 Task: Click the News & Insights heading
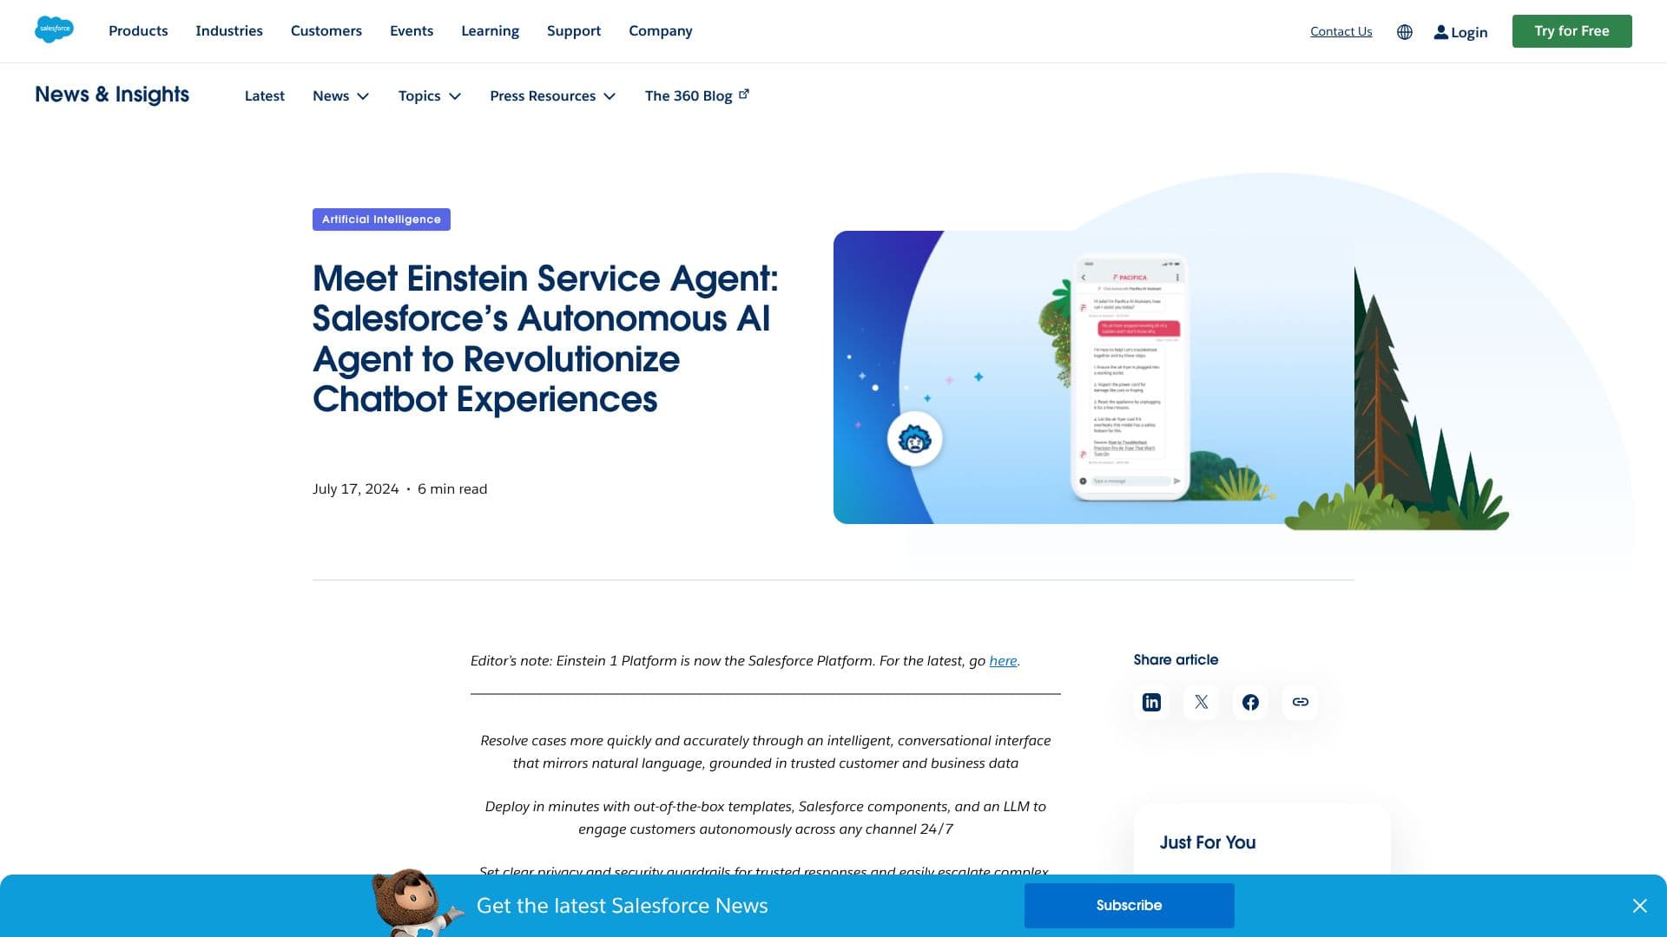tap(112, 95)
